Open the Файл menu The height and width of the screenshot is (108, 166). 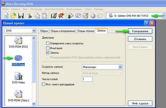coord(5,9)
